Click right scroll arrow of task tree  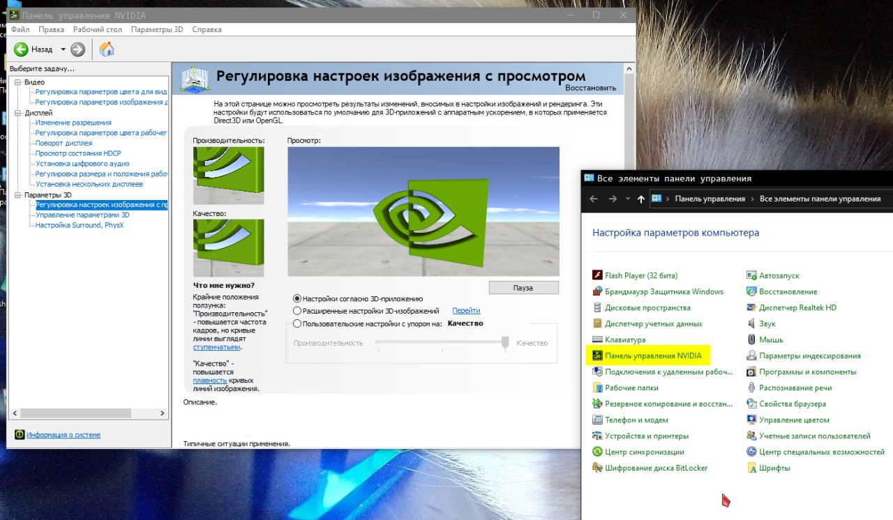pyautogui.click(x=163, y=413)
